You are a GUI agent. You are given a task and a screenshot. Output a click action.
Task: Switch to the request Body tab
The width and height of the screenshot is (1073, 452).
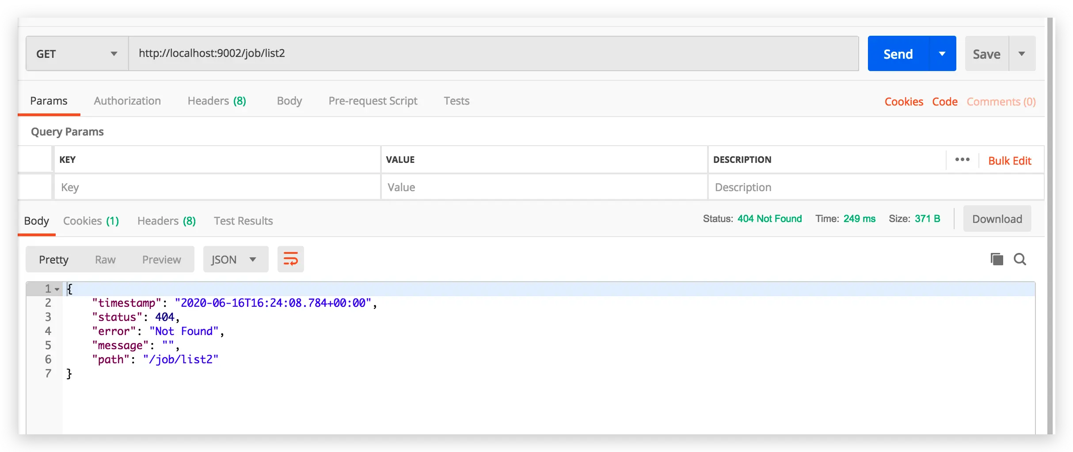tap(289, 101)
